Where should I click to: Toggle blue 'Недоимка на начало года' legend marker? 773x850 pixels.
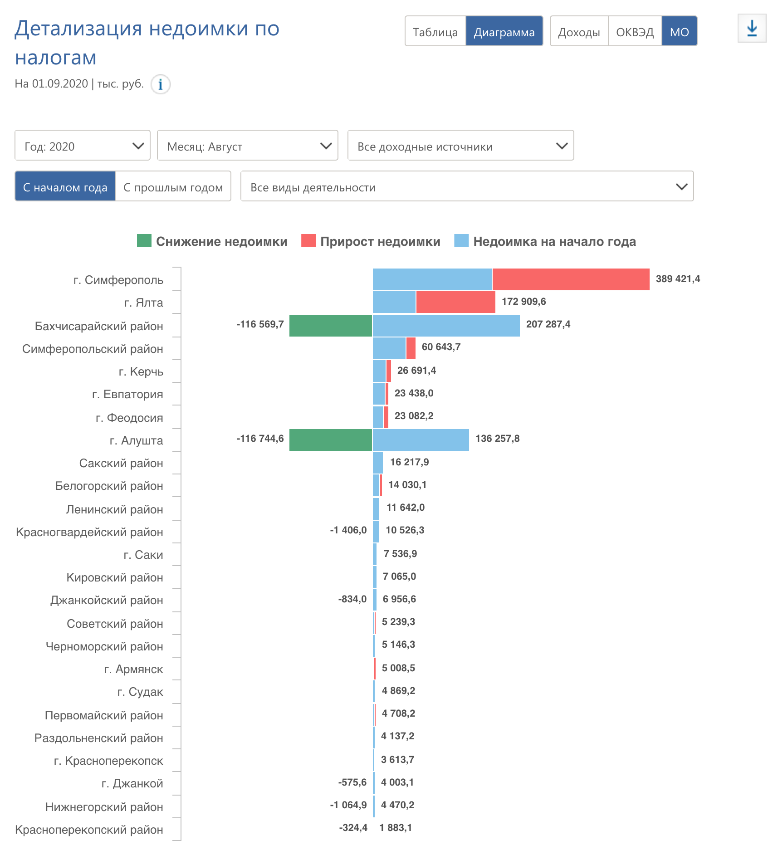(x=461, y=241)
